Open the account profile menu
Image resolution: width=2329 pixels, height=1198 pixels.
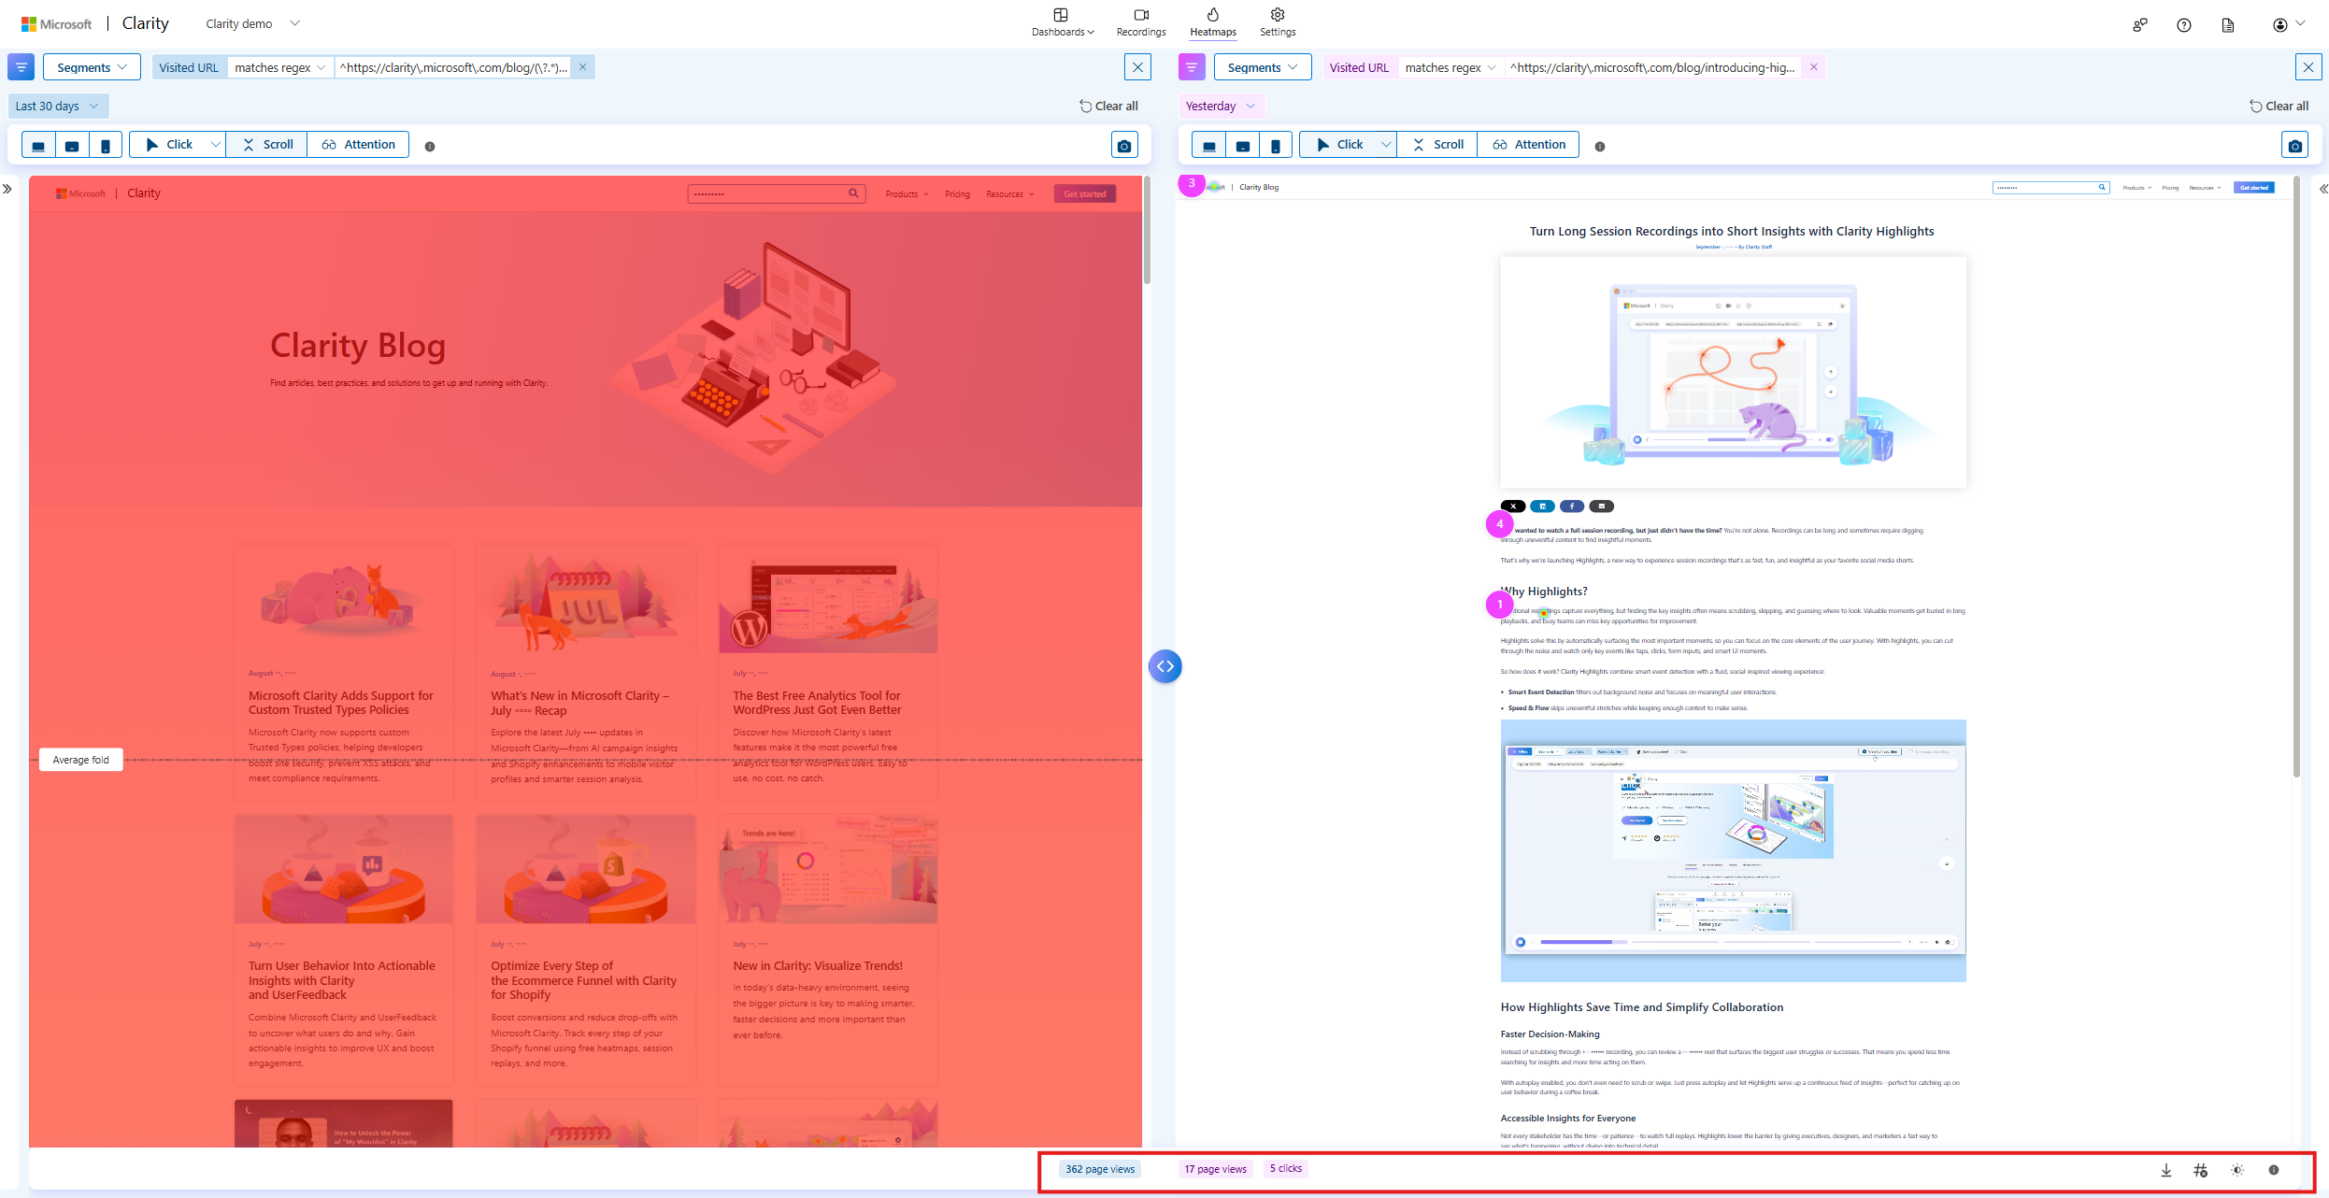point(2289,25)
